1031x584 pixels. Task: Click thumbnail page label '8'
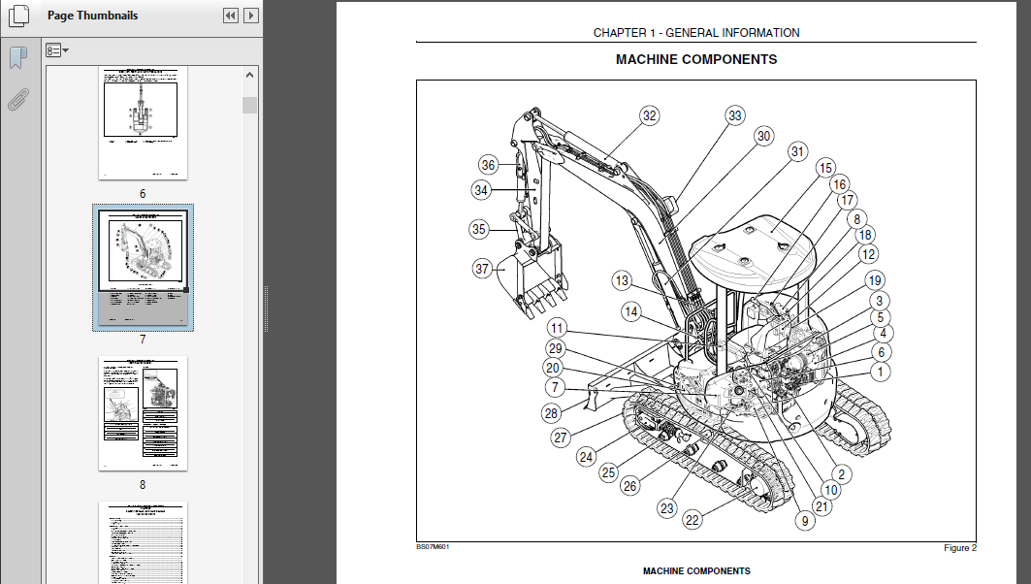tap(142, 485)
